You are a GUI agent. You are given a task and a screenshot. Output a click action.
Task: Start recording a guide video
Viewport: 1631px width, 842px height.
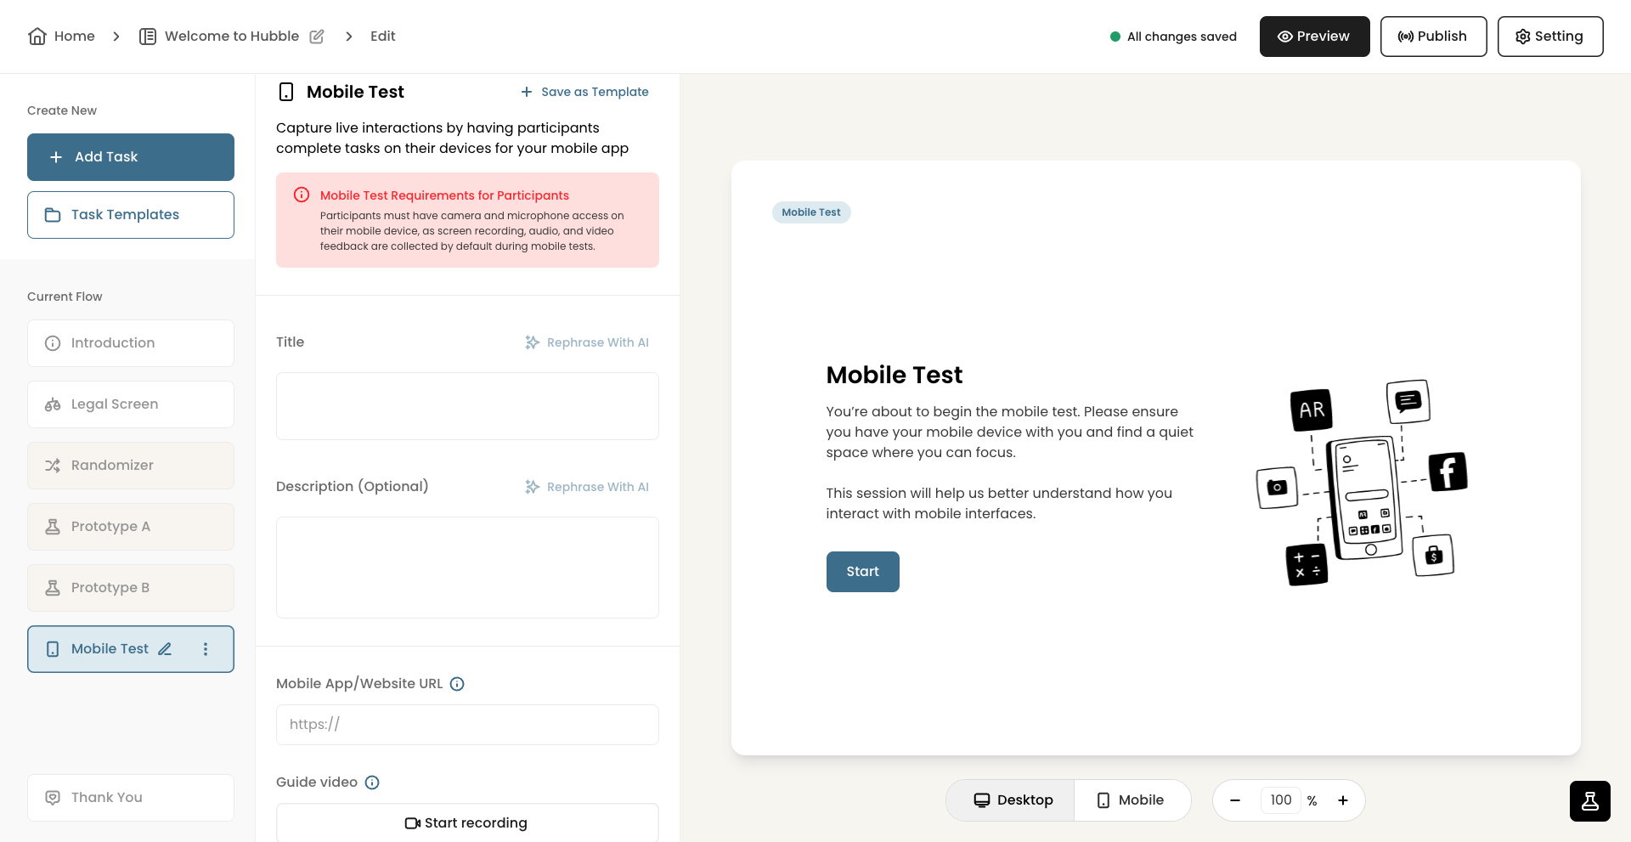click(x=467, y=823)
